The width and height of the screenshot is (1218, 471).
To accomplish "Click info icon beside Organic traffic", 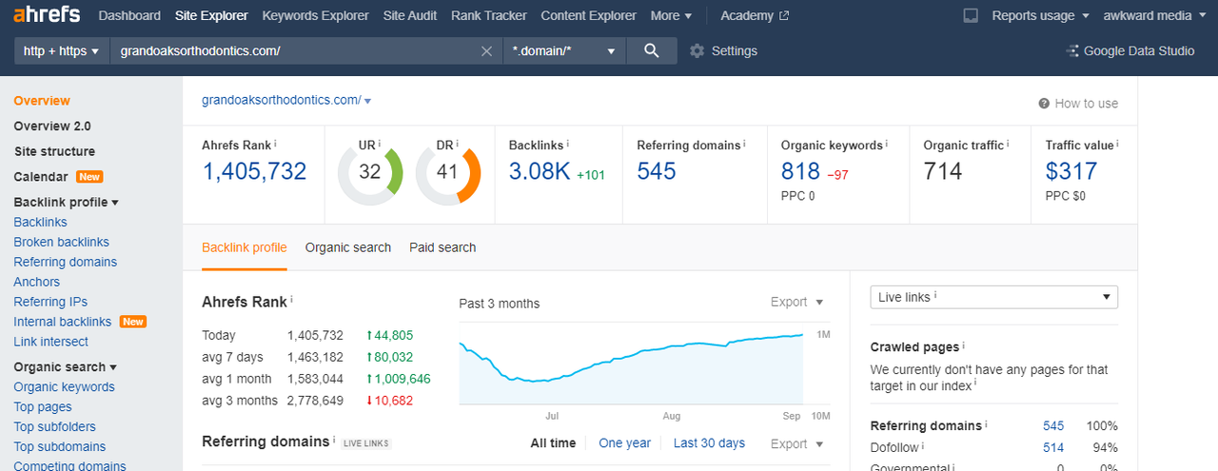I will [1009, 144].
